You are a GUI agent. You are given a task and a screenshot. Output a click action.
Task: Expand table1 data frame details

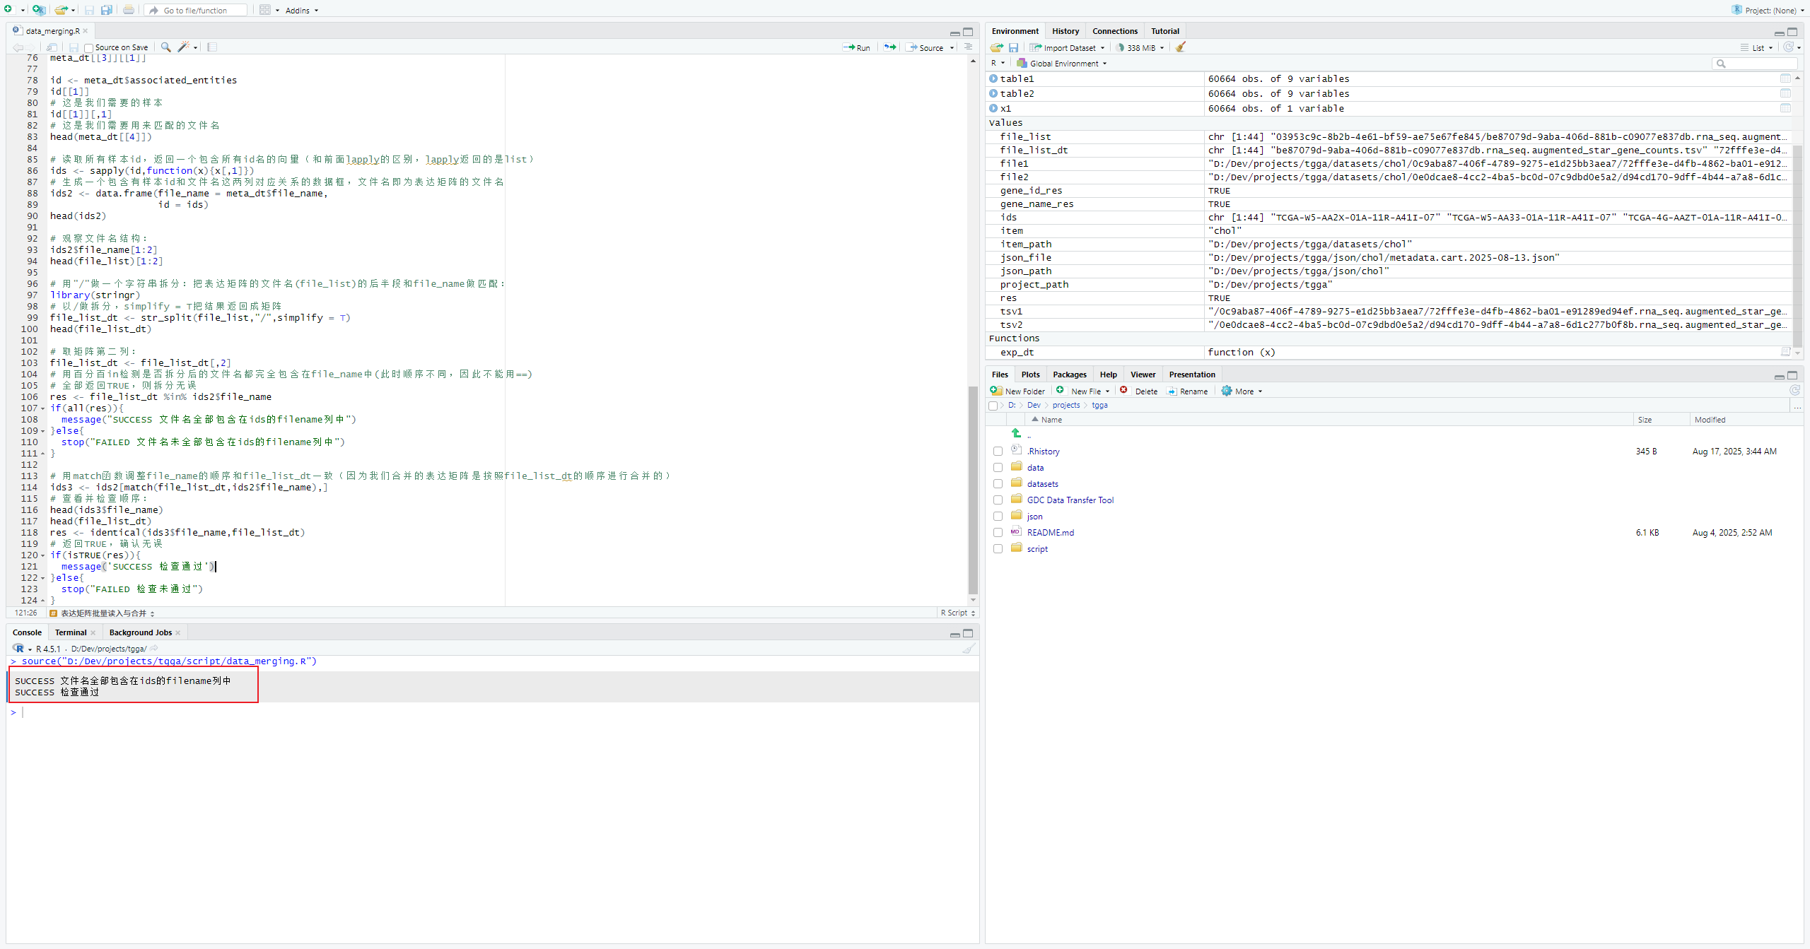(993, 78)
